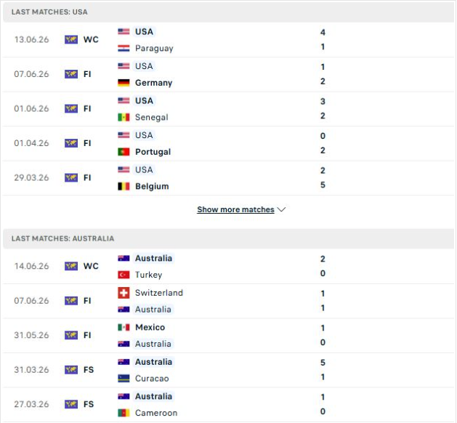Click the Last Matches: USA header
The height and width of the screenshot is (423, 457).
[x=228, y=12]
